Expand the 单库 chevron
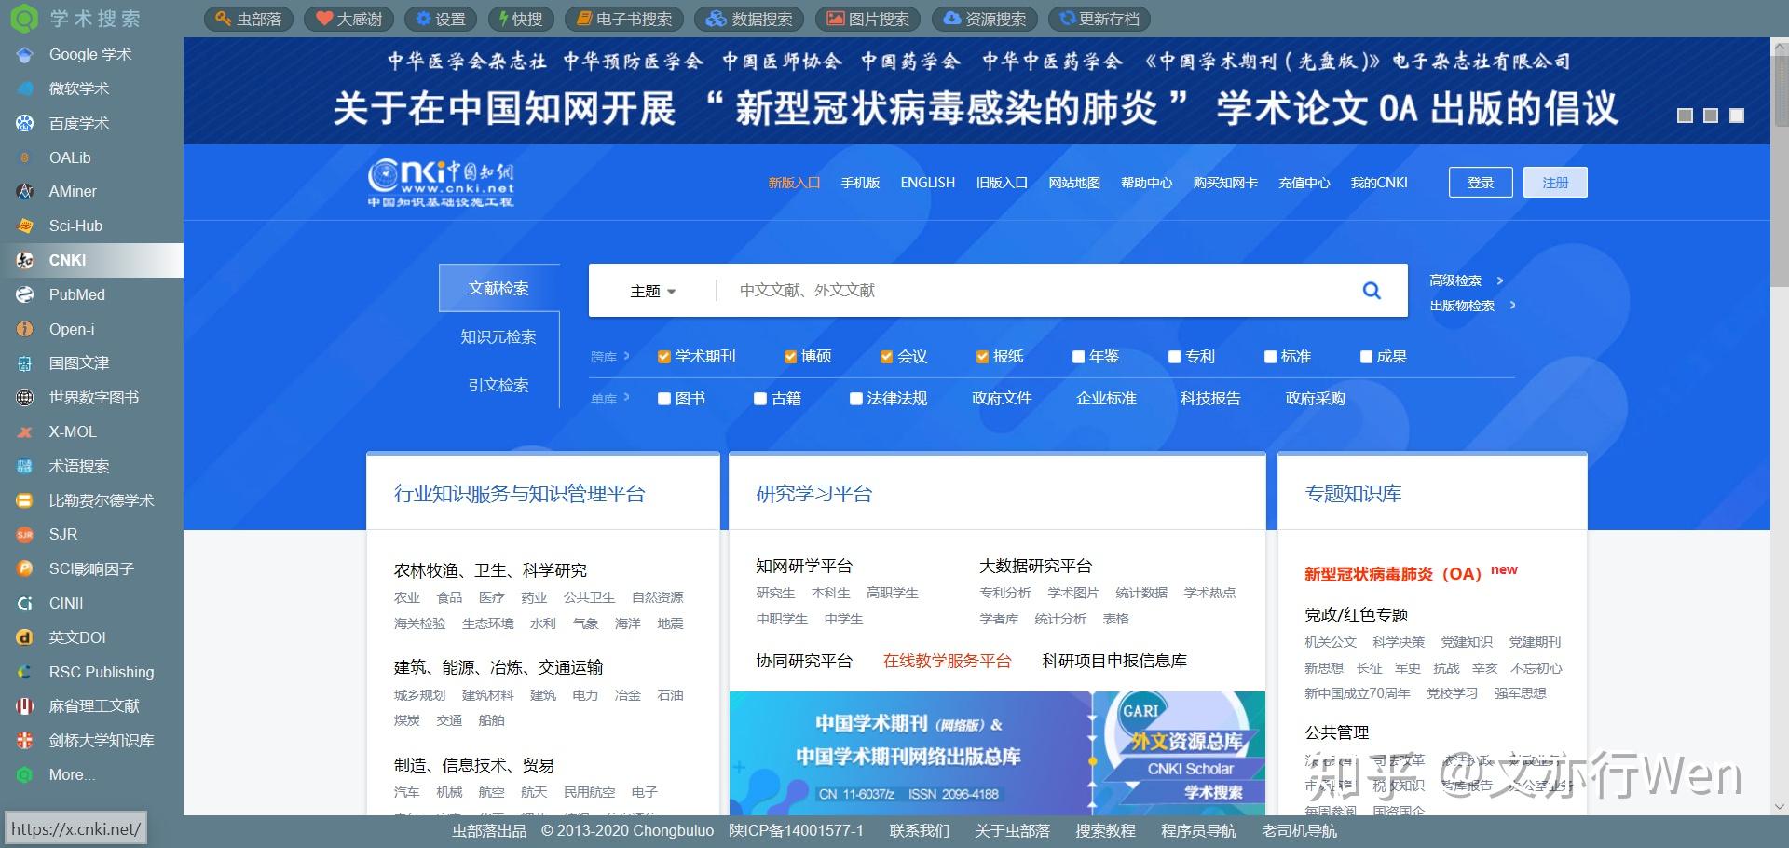Image resolution: width=1789 pixels, height=848 pixels. click(x=626, y=398)
